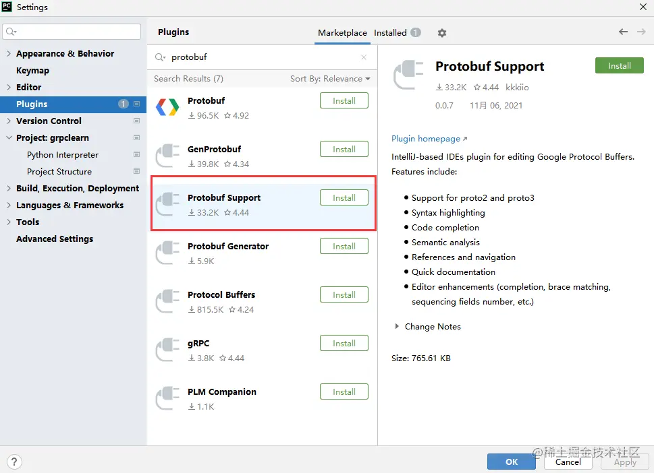
Task: Click the large Protobuf Support icon in details
Action: coord(408,75)
